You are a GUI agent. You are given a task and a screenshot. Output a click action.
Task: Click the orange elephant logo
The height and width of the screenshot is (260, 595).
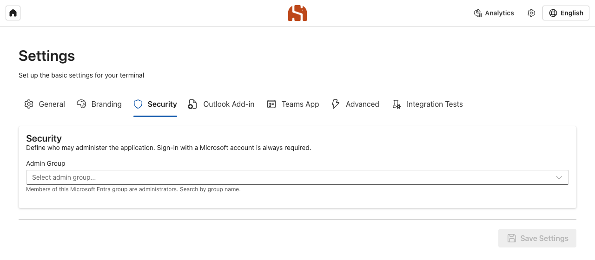(297, 13)
